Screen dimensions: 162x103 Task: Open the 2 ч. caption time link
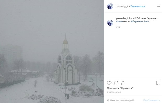[x=118, y=27]
